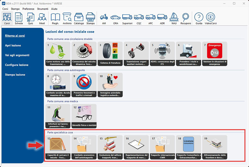Open the Meet toolbar icon

(x=42, y=18)
